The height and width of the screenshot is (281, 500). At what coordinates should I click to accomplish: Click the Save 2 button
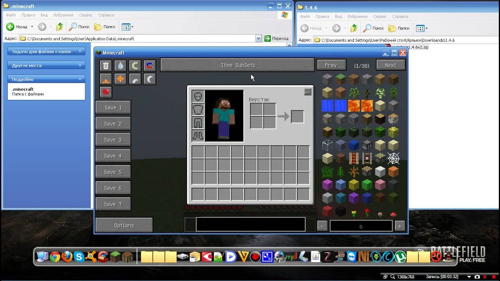tap(113, 124)
